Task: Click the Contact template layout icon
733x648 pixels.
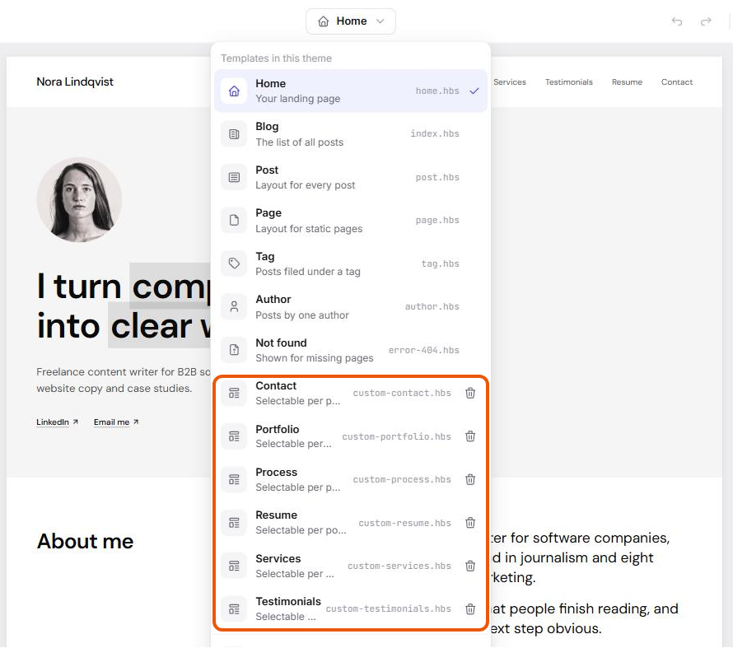Action: pyautogui.click(x=234, y=394)
